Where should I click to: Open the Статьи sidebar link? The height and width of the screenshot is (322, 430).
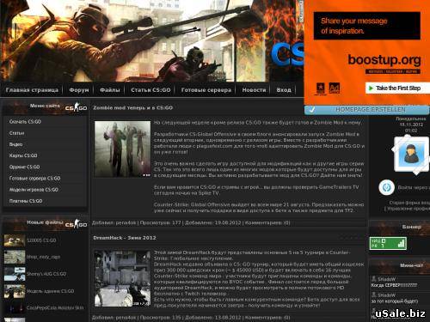point(16,133)
